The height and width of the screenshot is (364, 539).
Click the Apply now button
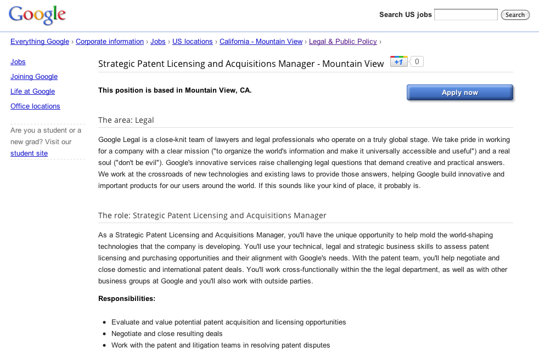click(x=459, y=93)
